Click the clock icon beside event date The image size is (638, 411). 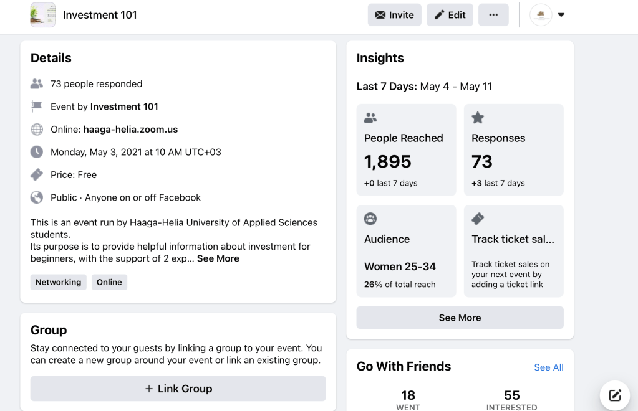37,152
